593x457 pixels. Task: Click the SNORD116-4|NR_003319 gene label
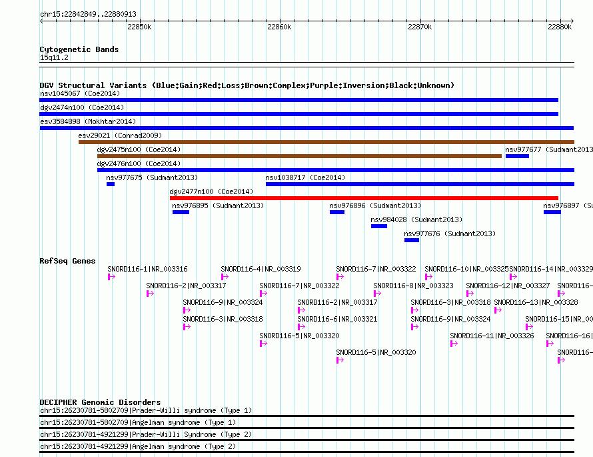click(261, 269)
